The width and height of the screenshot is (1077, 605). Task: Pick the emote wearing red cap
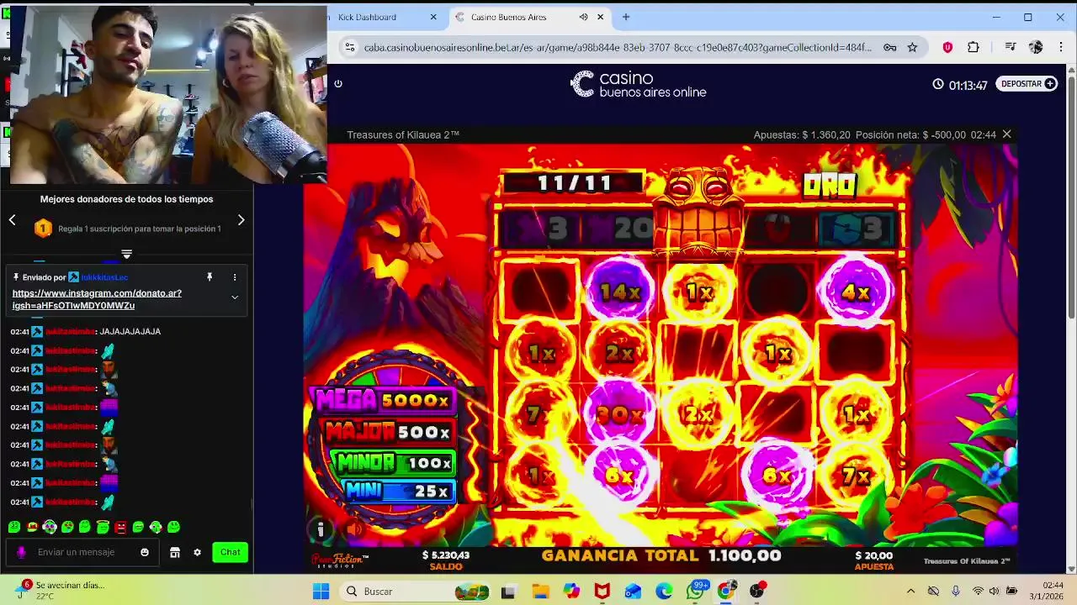[x=32, y=527]
